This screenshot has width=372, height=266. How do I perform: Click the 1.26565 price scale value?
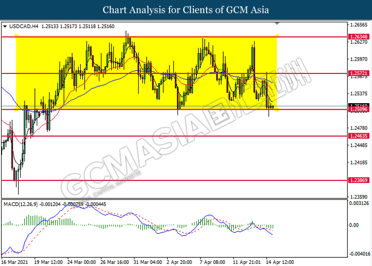pos(359,25)
